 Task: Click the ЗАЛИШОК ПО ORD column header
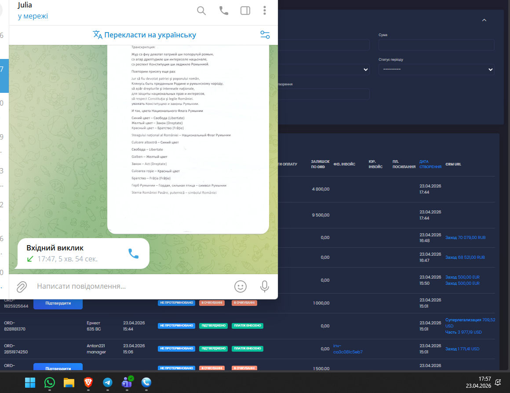pos(320,164)
